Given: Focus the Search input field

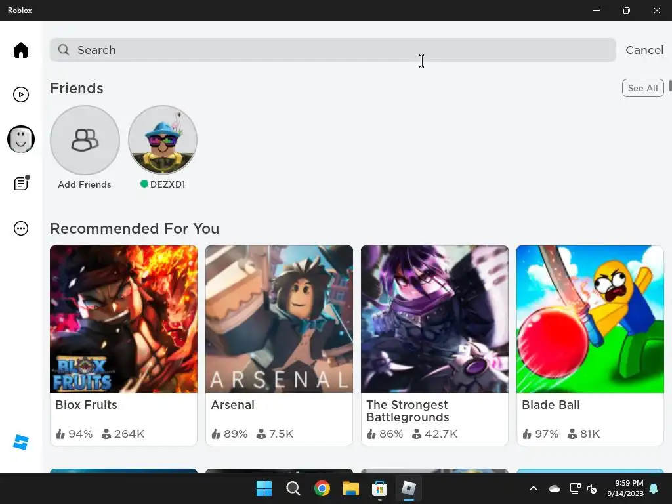Looking at the screenshot, I should click(x=333, y=50).
